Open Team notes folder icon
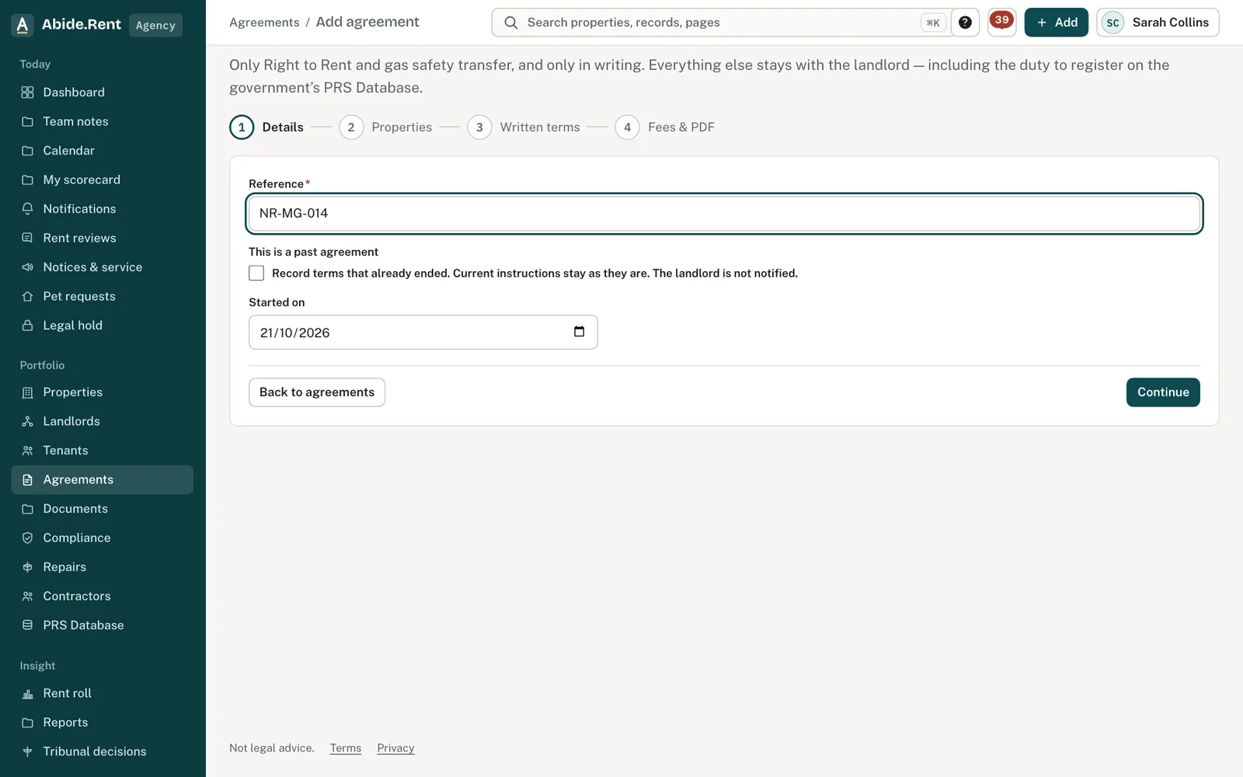Screen dimensions: 1243x777 (27, 122)
